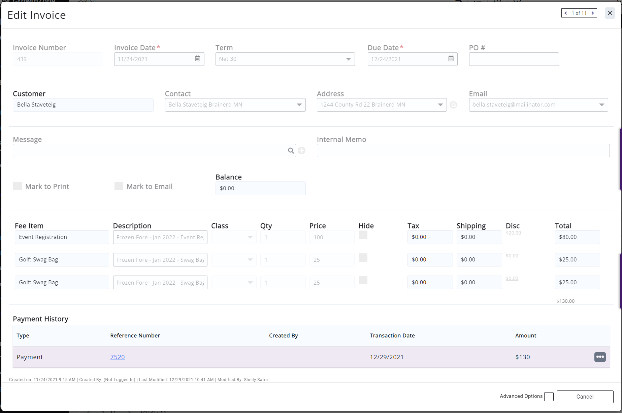Enable the Mark to Email checkbox
Image resolution: width=622 pixels, height=413 pixels.
point(119,186)
